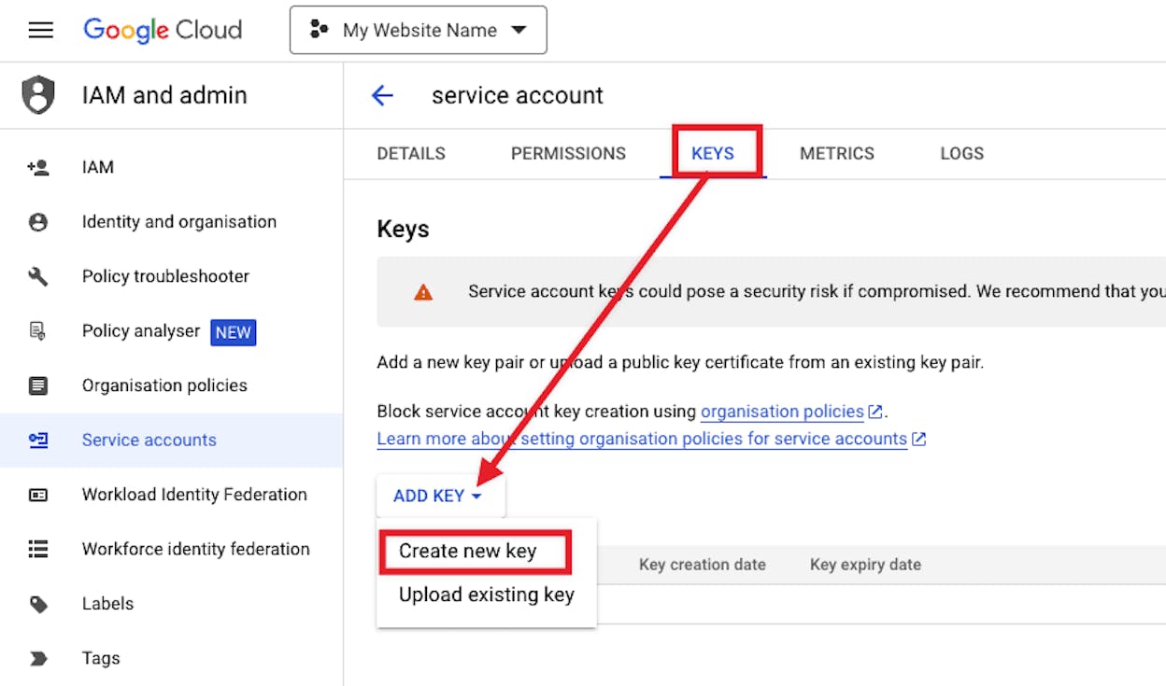Click the Tags chevron icon
Image resolution: width=1166 pixels, height=686 pixels.
tap(38, 658)
